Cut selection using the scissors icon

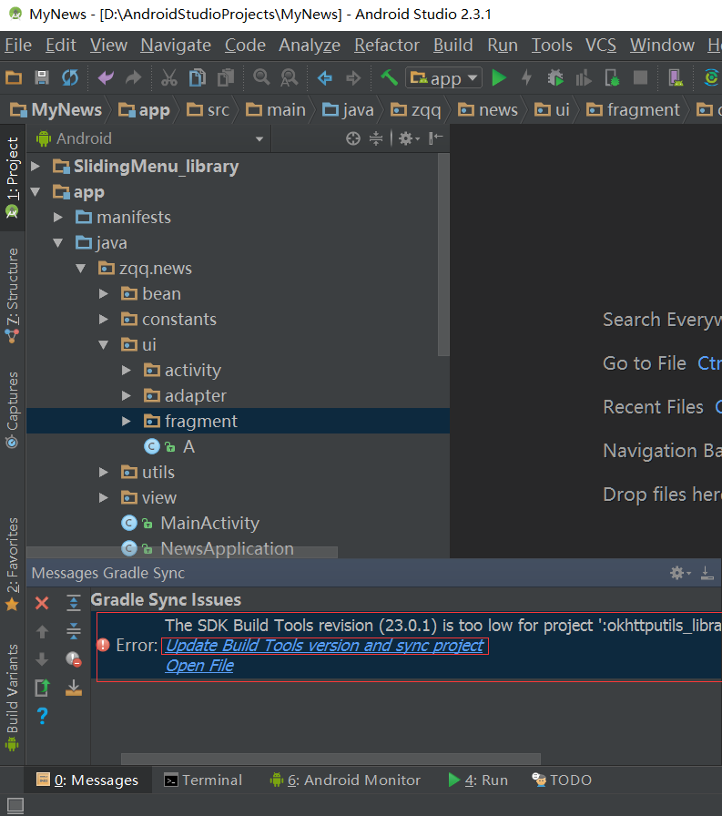[x=169, y=78]
